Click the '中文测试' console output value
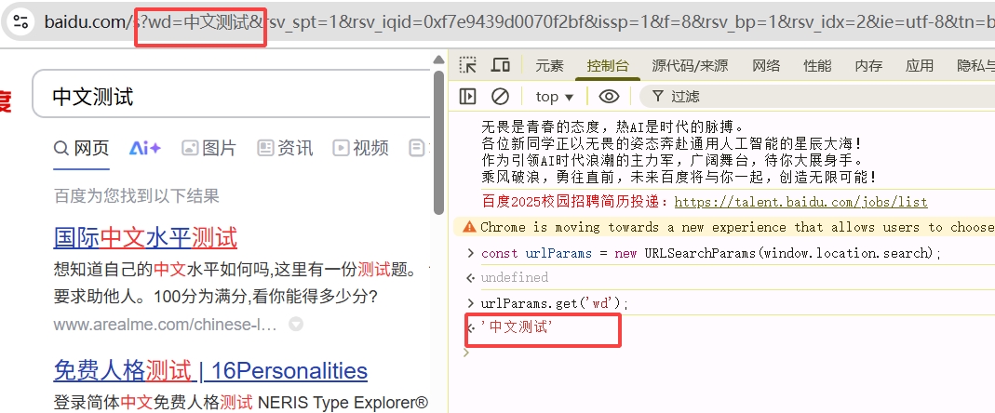 (x=517, y=328)
